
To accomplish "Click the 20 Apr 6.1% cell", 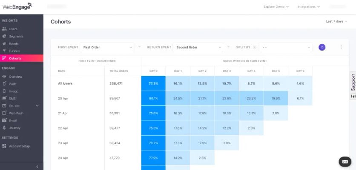I will [x=300, y=98].
